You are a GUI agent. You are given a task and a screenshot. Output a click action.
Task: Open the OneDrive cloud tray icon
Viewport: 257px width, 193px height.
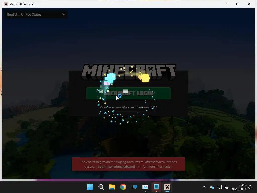[212, 187]
